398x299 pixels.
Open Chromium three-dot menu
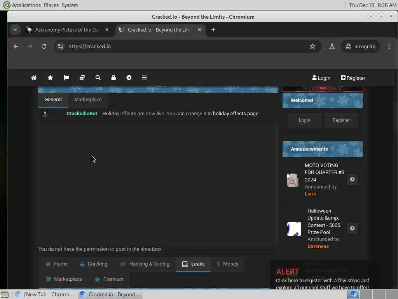click(389, 46)
